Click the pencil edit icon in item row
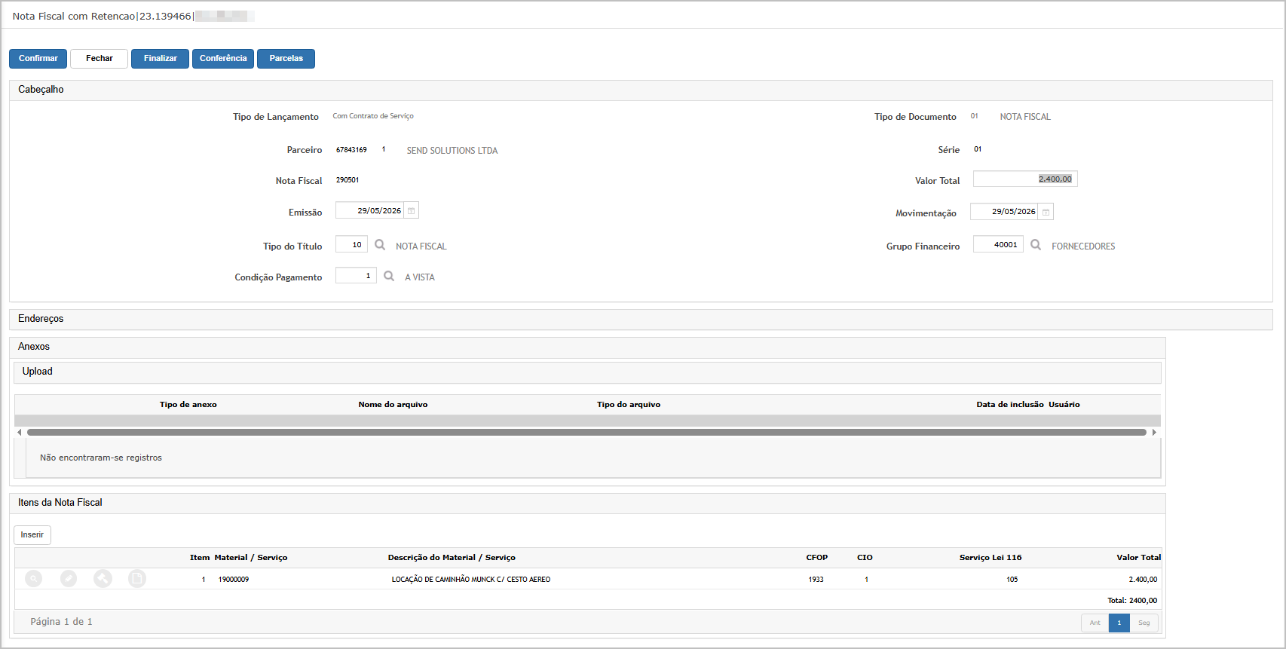Viewport: 1286px width, 649px height. (69, 579)
